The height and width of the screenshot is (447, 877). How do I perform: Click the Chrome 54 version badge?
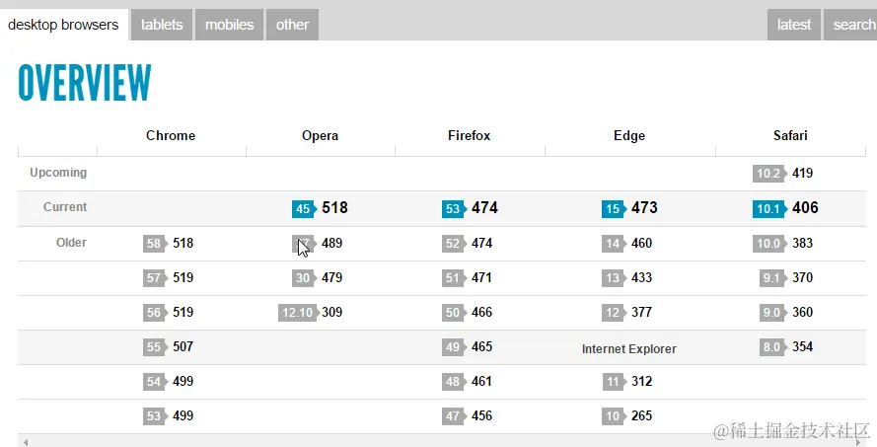[156, 382]
